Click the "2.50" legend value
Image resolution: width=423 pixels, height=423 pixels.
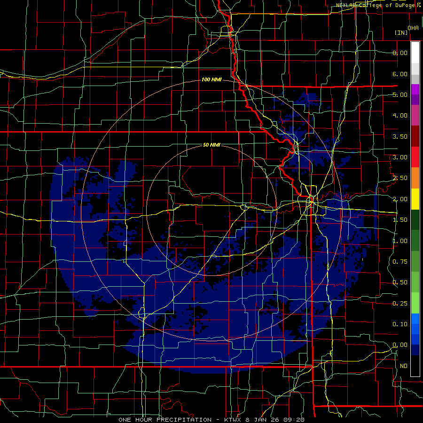point(400,178)
